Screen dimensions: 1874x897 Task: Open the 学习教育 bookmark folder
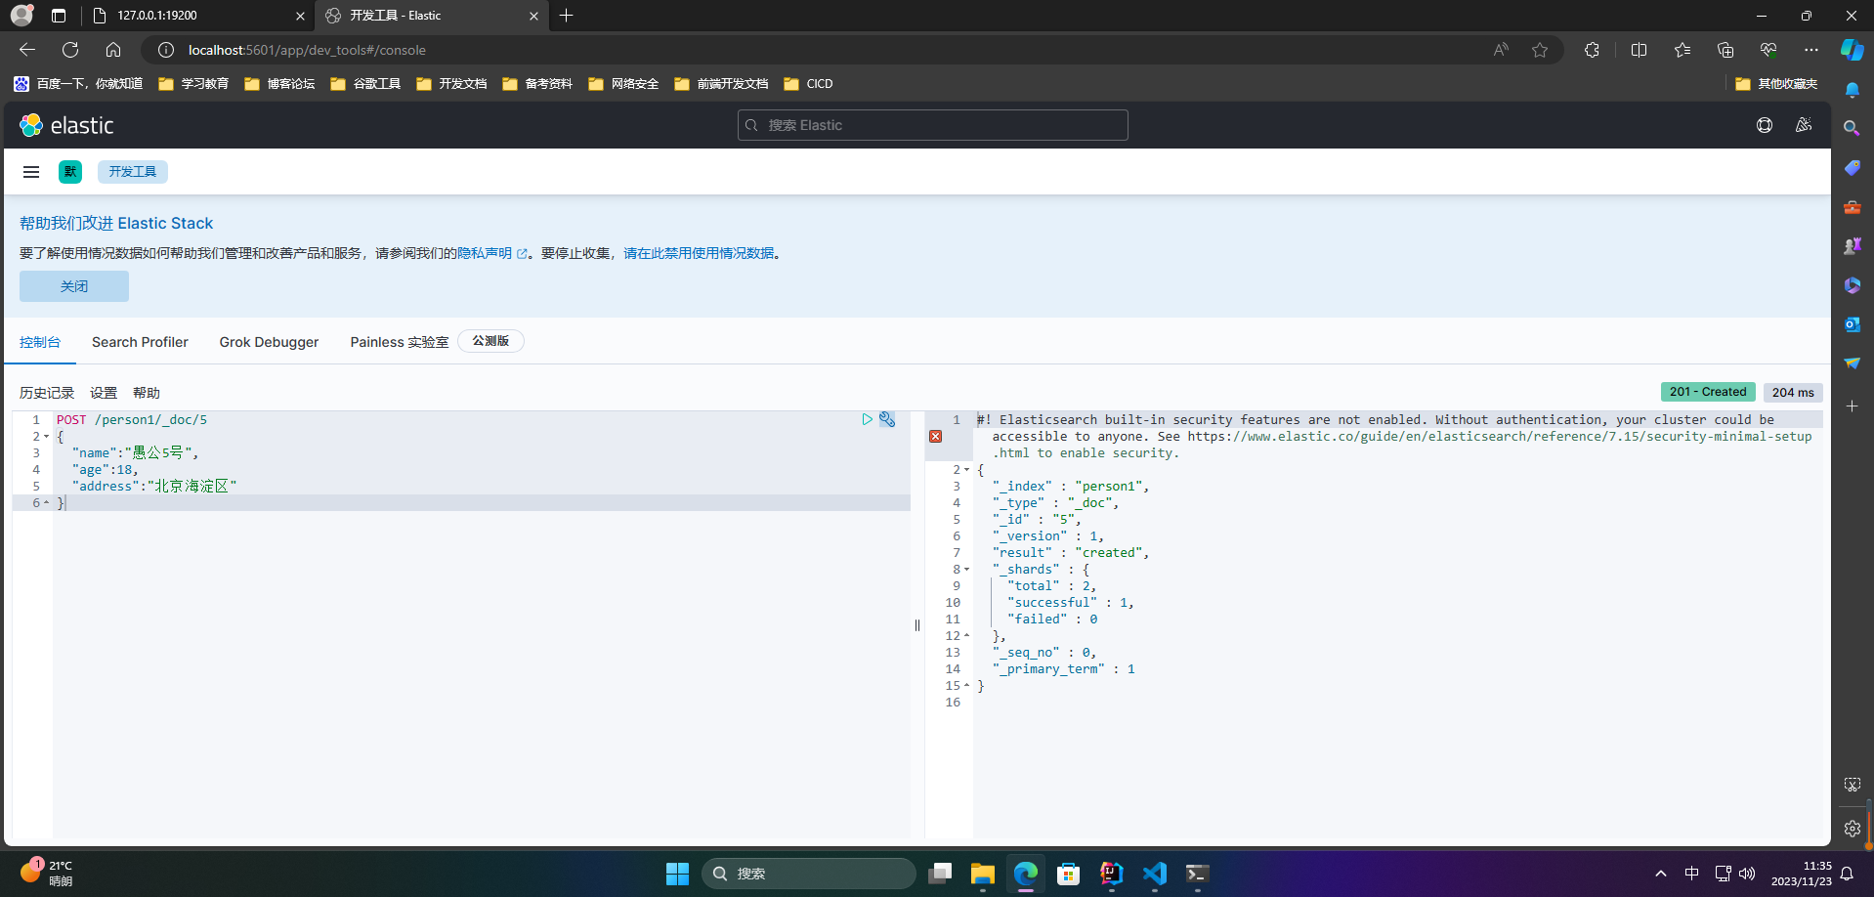(x=193, y=84)
